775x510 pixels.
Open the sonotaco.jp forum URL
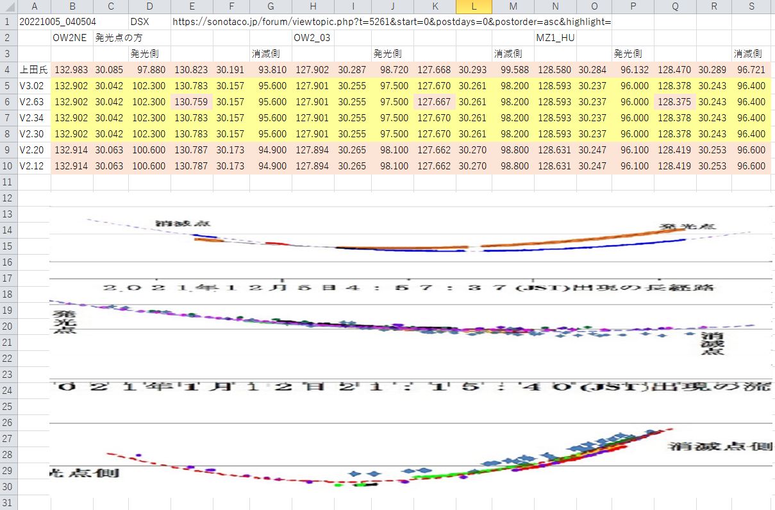click(x=391, y=22)
